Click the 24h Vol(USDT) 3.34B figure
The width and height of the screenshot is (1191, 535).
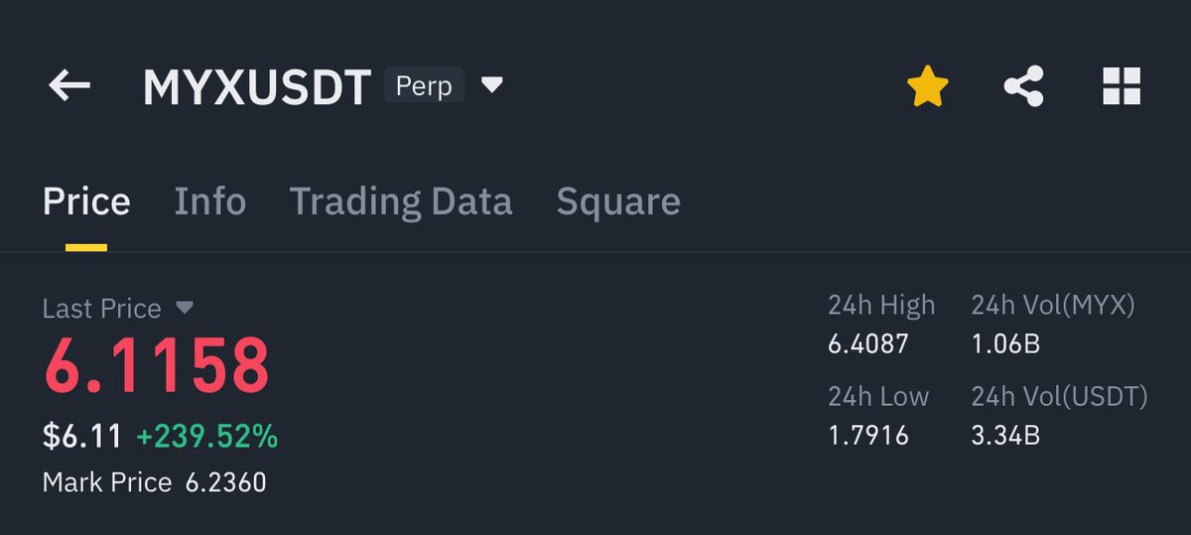pyautogui.click(x=1005, y=436)
